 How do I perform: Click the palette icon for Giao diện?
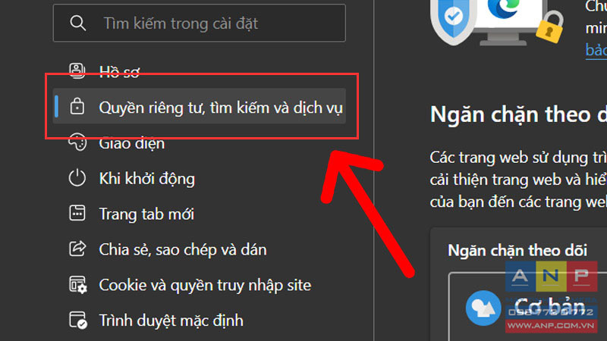tap(77, 142)
